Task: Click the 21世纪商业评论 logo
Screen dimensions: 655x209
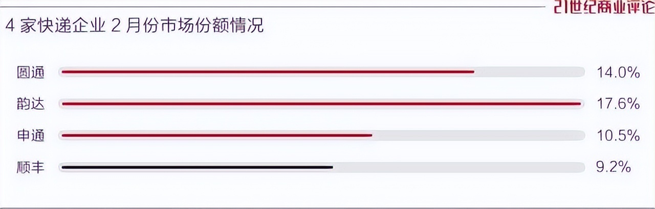Action: pos(605,6)
